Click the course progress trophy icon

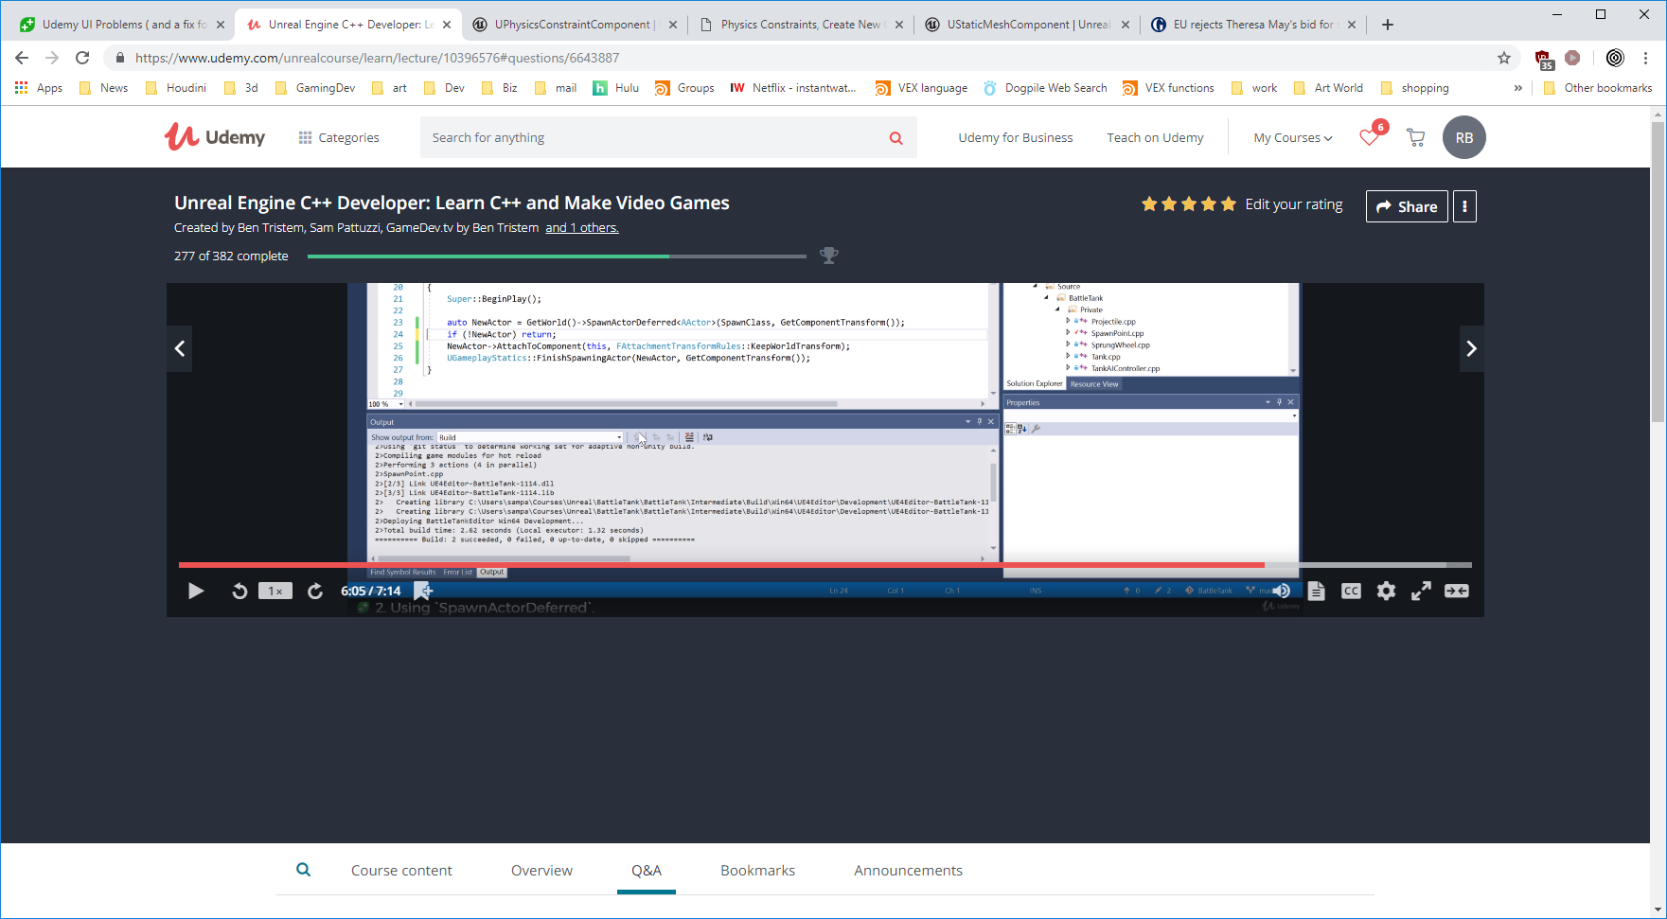829,255
